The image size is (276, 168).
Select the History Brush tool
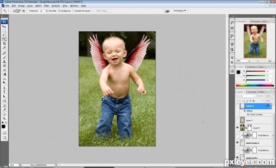pos(4,66)
